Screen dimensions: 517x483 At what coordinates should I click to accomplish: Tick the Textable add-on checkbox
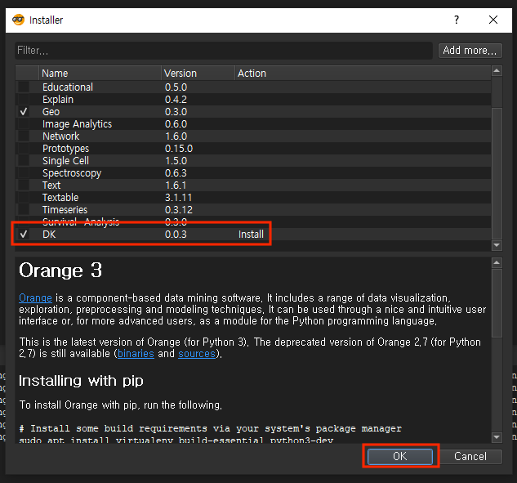tap(24, 197)
